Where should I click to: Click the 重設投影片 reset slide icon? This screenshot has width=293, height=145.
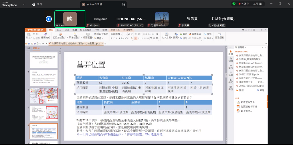[101, 34]
